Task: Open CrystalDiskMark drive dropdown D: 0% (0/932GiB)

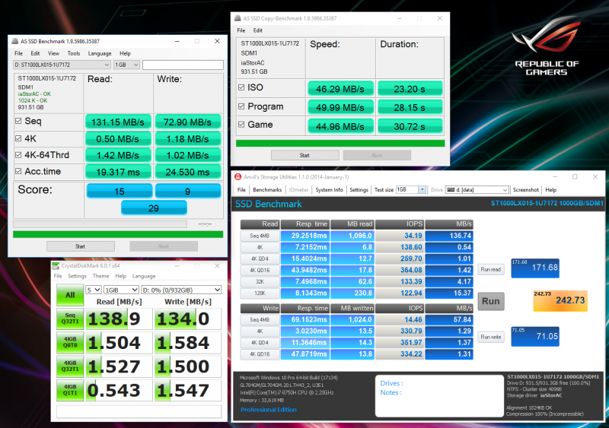Action: pos(181,290)
